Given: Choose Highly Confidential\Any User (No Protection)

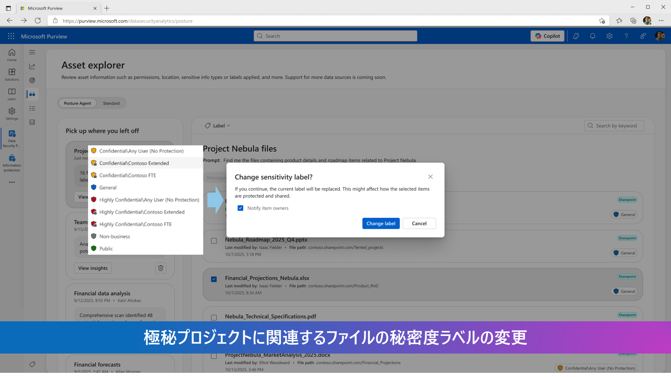Looking at the screenshot, I should tap(146, 200).
